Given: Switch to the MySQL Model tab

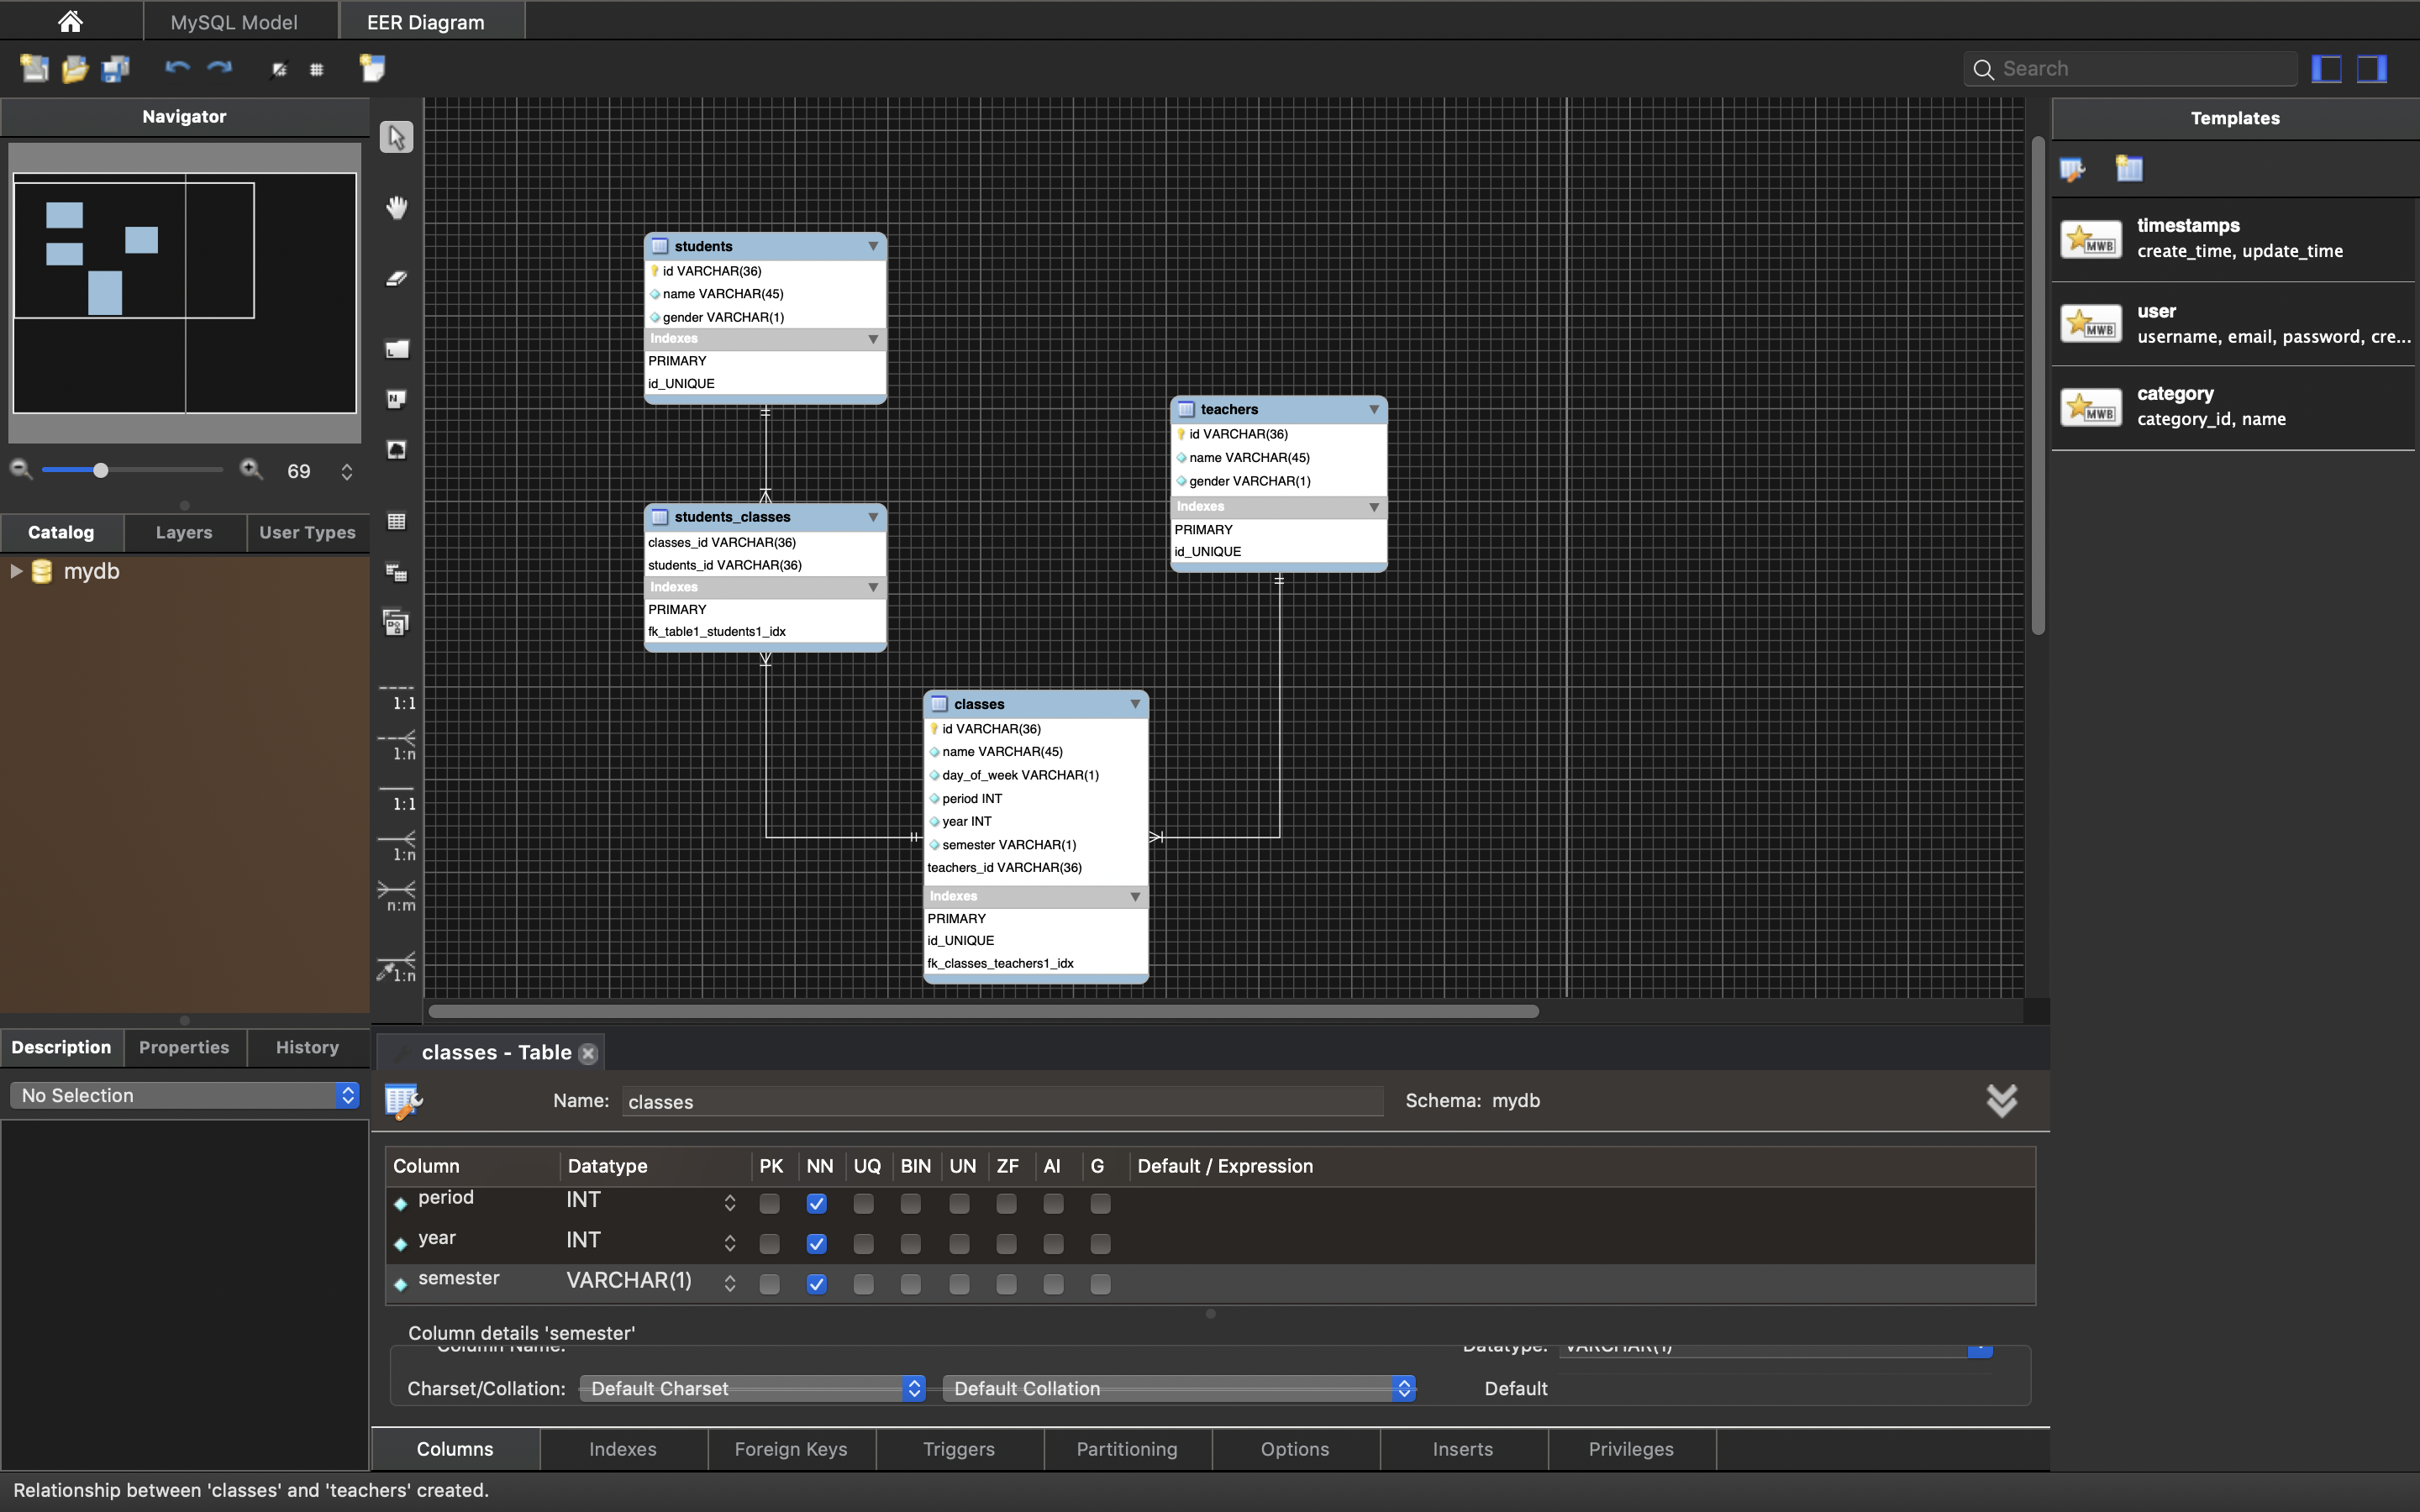Looking at the screenshot, I should pos(234,22).
